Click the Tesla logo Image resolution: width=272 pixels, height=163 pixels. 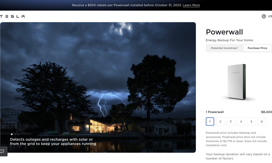tap(12, 16)
